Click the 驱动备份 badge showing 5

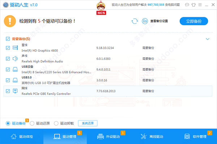tap(27, 120)
